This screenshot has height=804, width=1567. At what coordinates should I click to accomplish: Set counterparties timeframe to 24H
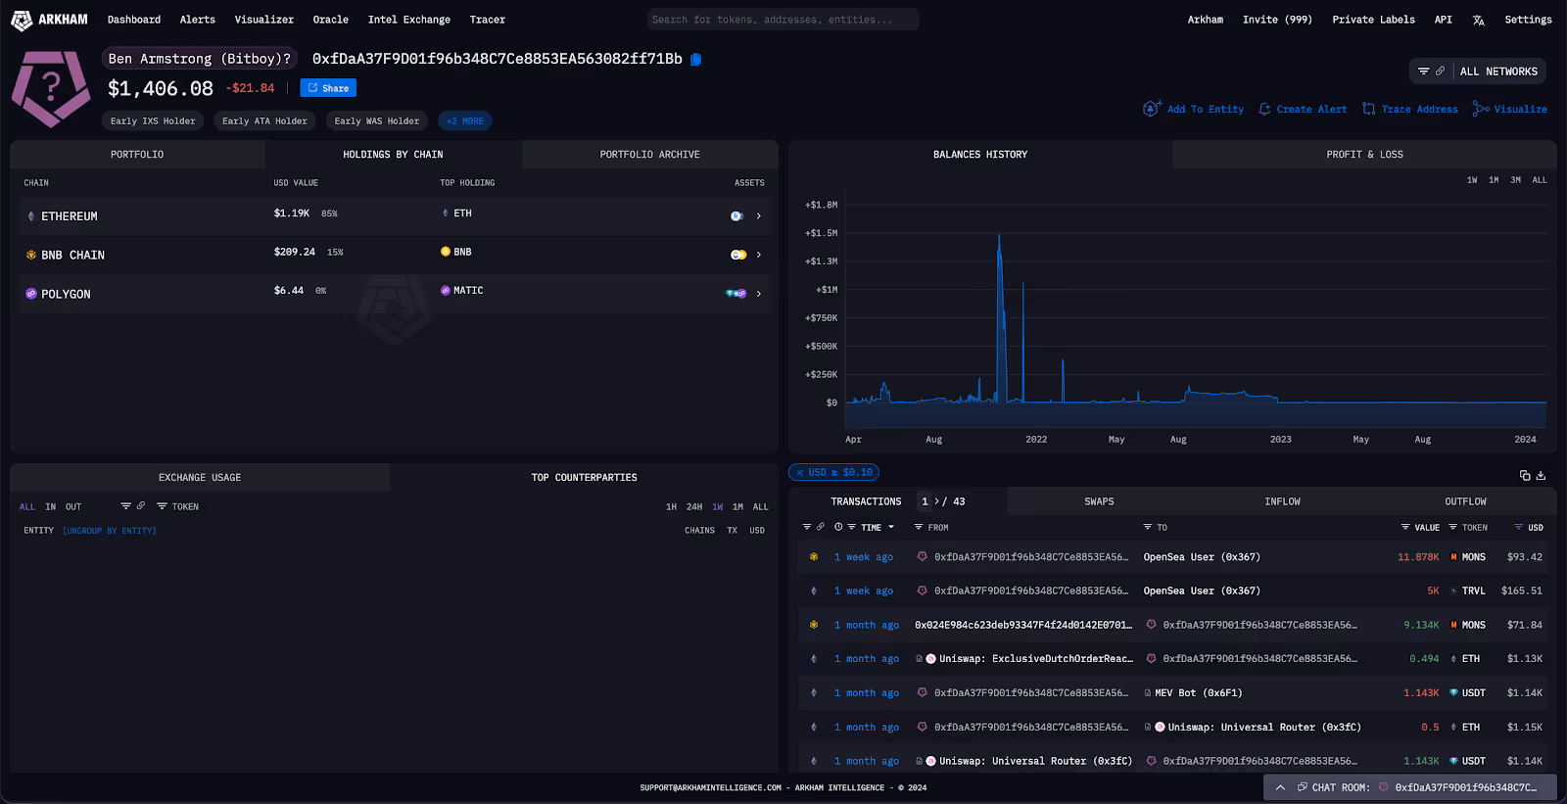pos(694,507)
